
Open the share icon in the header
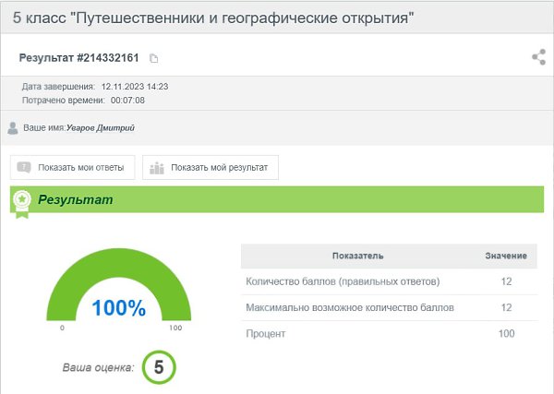pyautogui.click(x=538, y=58)
